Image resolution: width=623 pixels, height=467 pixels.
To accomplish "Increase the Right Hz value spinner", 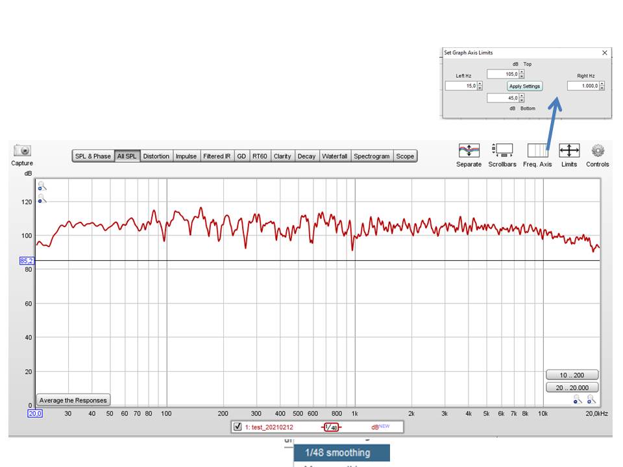I will coord(602,84).
